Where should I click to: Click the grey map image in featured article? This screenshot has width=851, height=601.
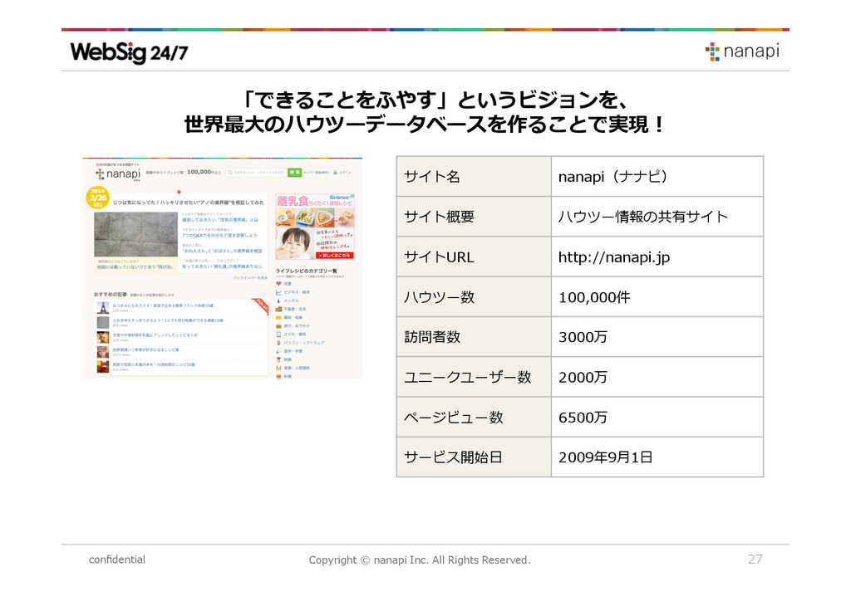pos(135,234)
